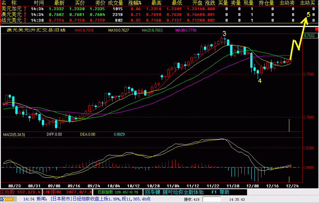Click the 最新 column header

click(x=59, y=3)
